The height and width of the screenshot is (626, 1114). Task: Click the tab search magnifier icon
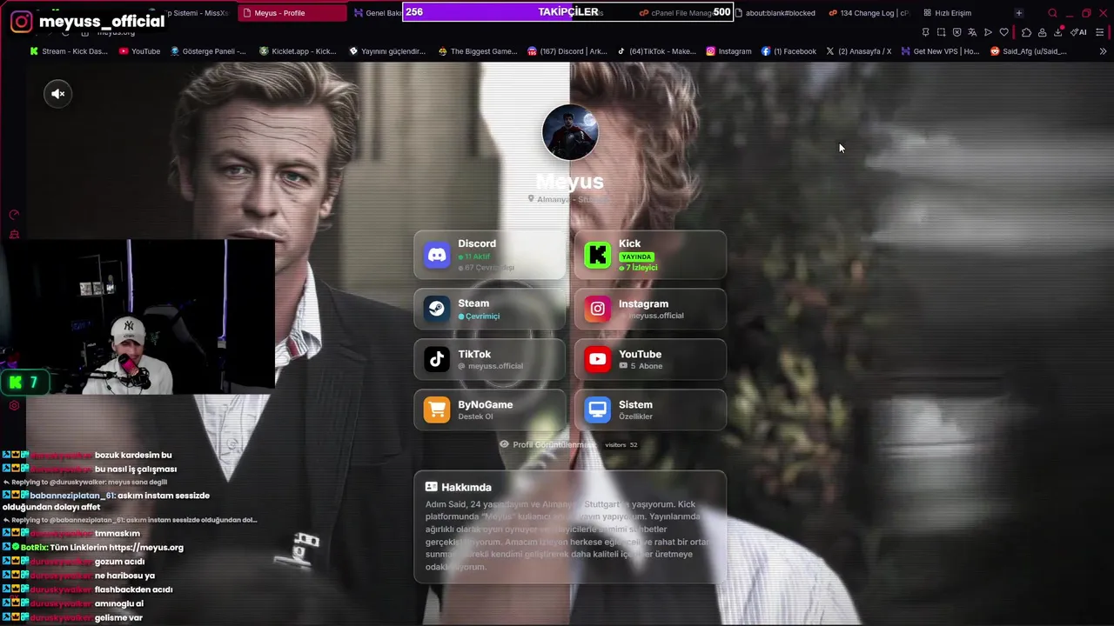coord(1052,13)
